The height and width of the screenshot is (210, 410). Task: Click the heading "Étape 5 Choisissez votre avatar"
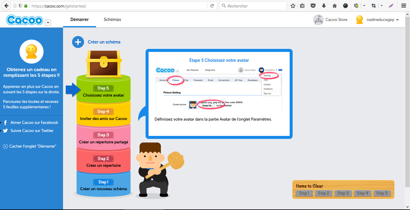[x=219, y=60]
